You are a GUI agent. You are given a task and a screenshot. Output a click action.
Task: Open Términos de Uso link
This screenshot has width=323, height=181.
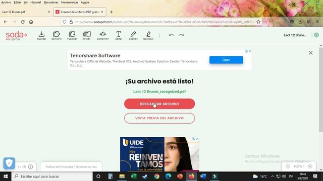click(x=86, y=166)
